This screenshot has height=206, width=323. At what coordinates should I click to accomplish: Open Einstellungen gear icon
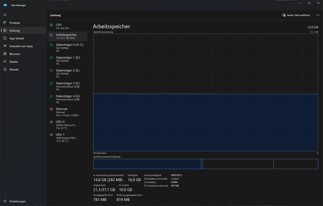coord(5,201)
